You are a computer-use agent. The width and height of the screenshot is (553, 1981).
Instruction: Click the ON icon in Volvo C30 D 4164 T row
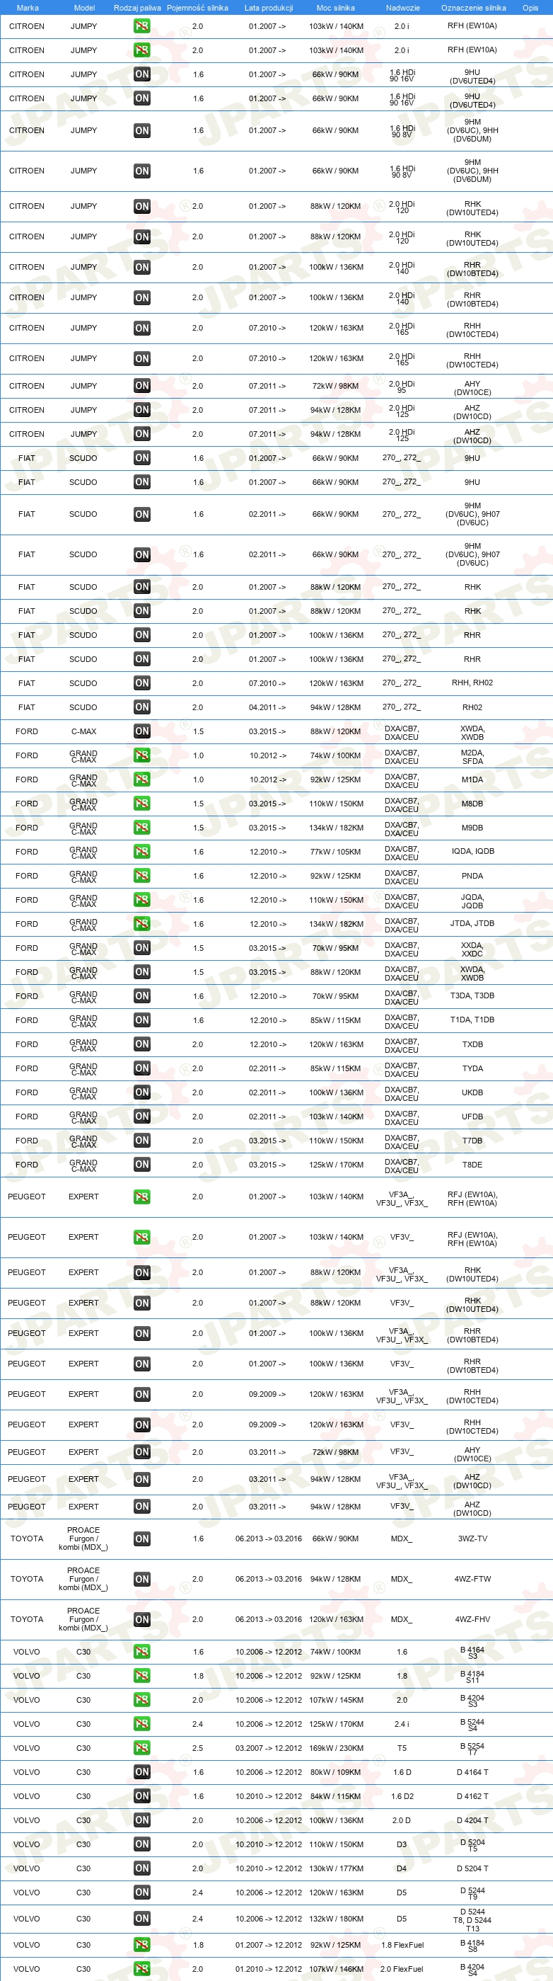(142, 1772)
